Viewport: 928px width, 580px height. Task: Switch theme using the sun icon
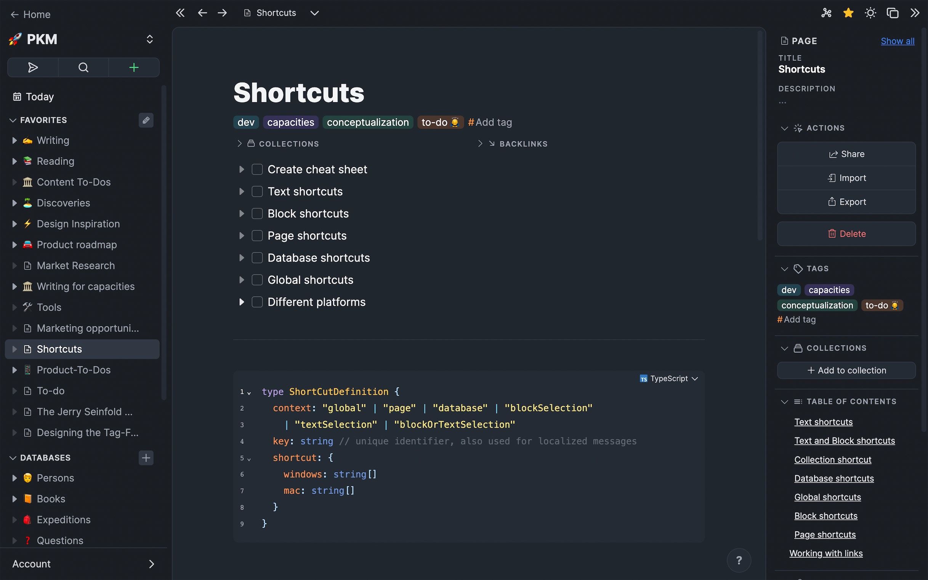870,13
